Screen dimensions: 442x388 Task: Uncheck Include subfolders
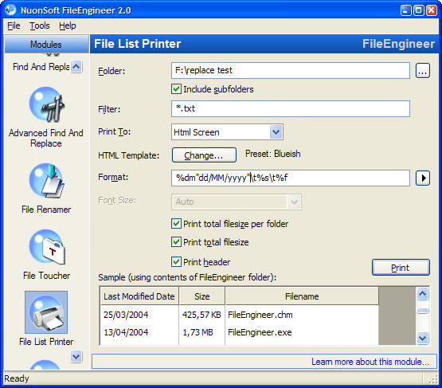coord(177,89)
